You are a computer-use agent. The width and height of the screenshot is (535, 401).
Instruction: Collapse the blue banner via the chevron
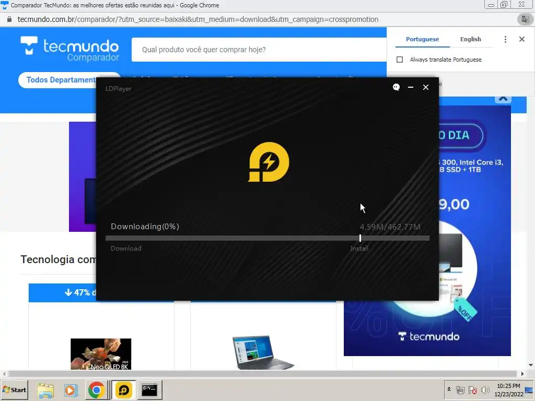503,99
